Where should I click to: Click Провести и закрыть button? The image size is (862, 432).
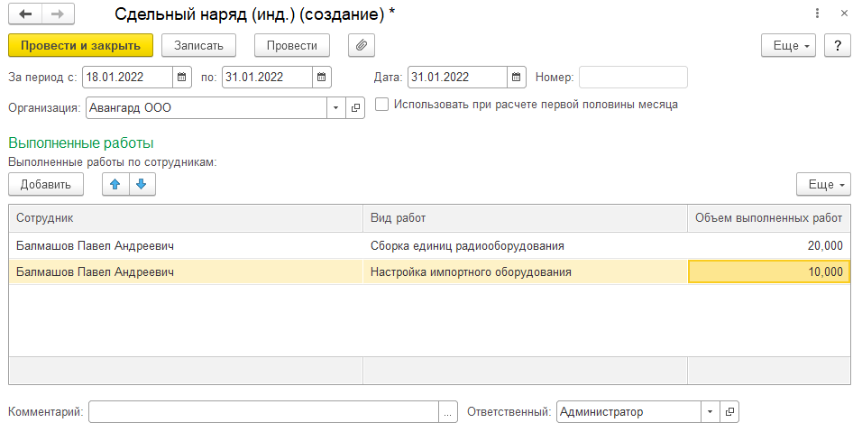coord(80,45)
